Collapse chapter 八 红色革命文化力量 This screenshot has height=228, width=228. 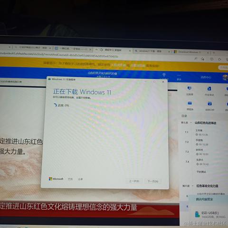192,186
